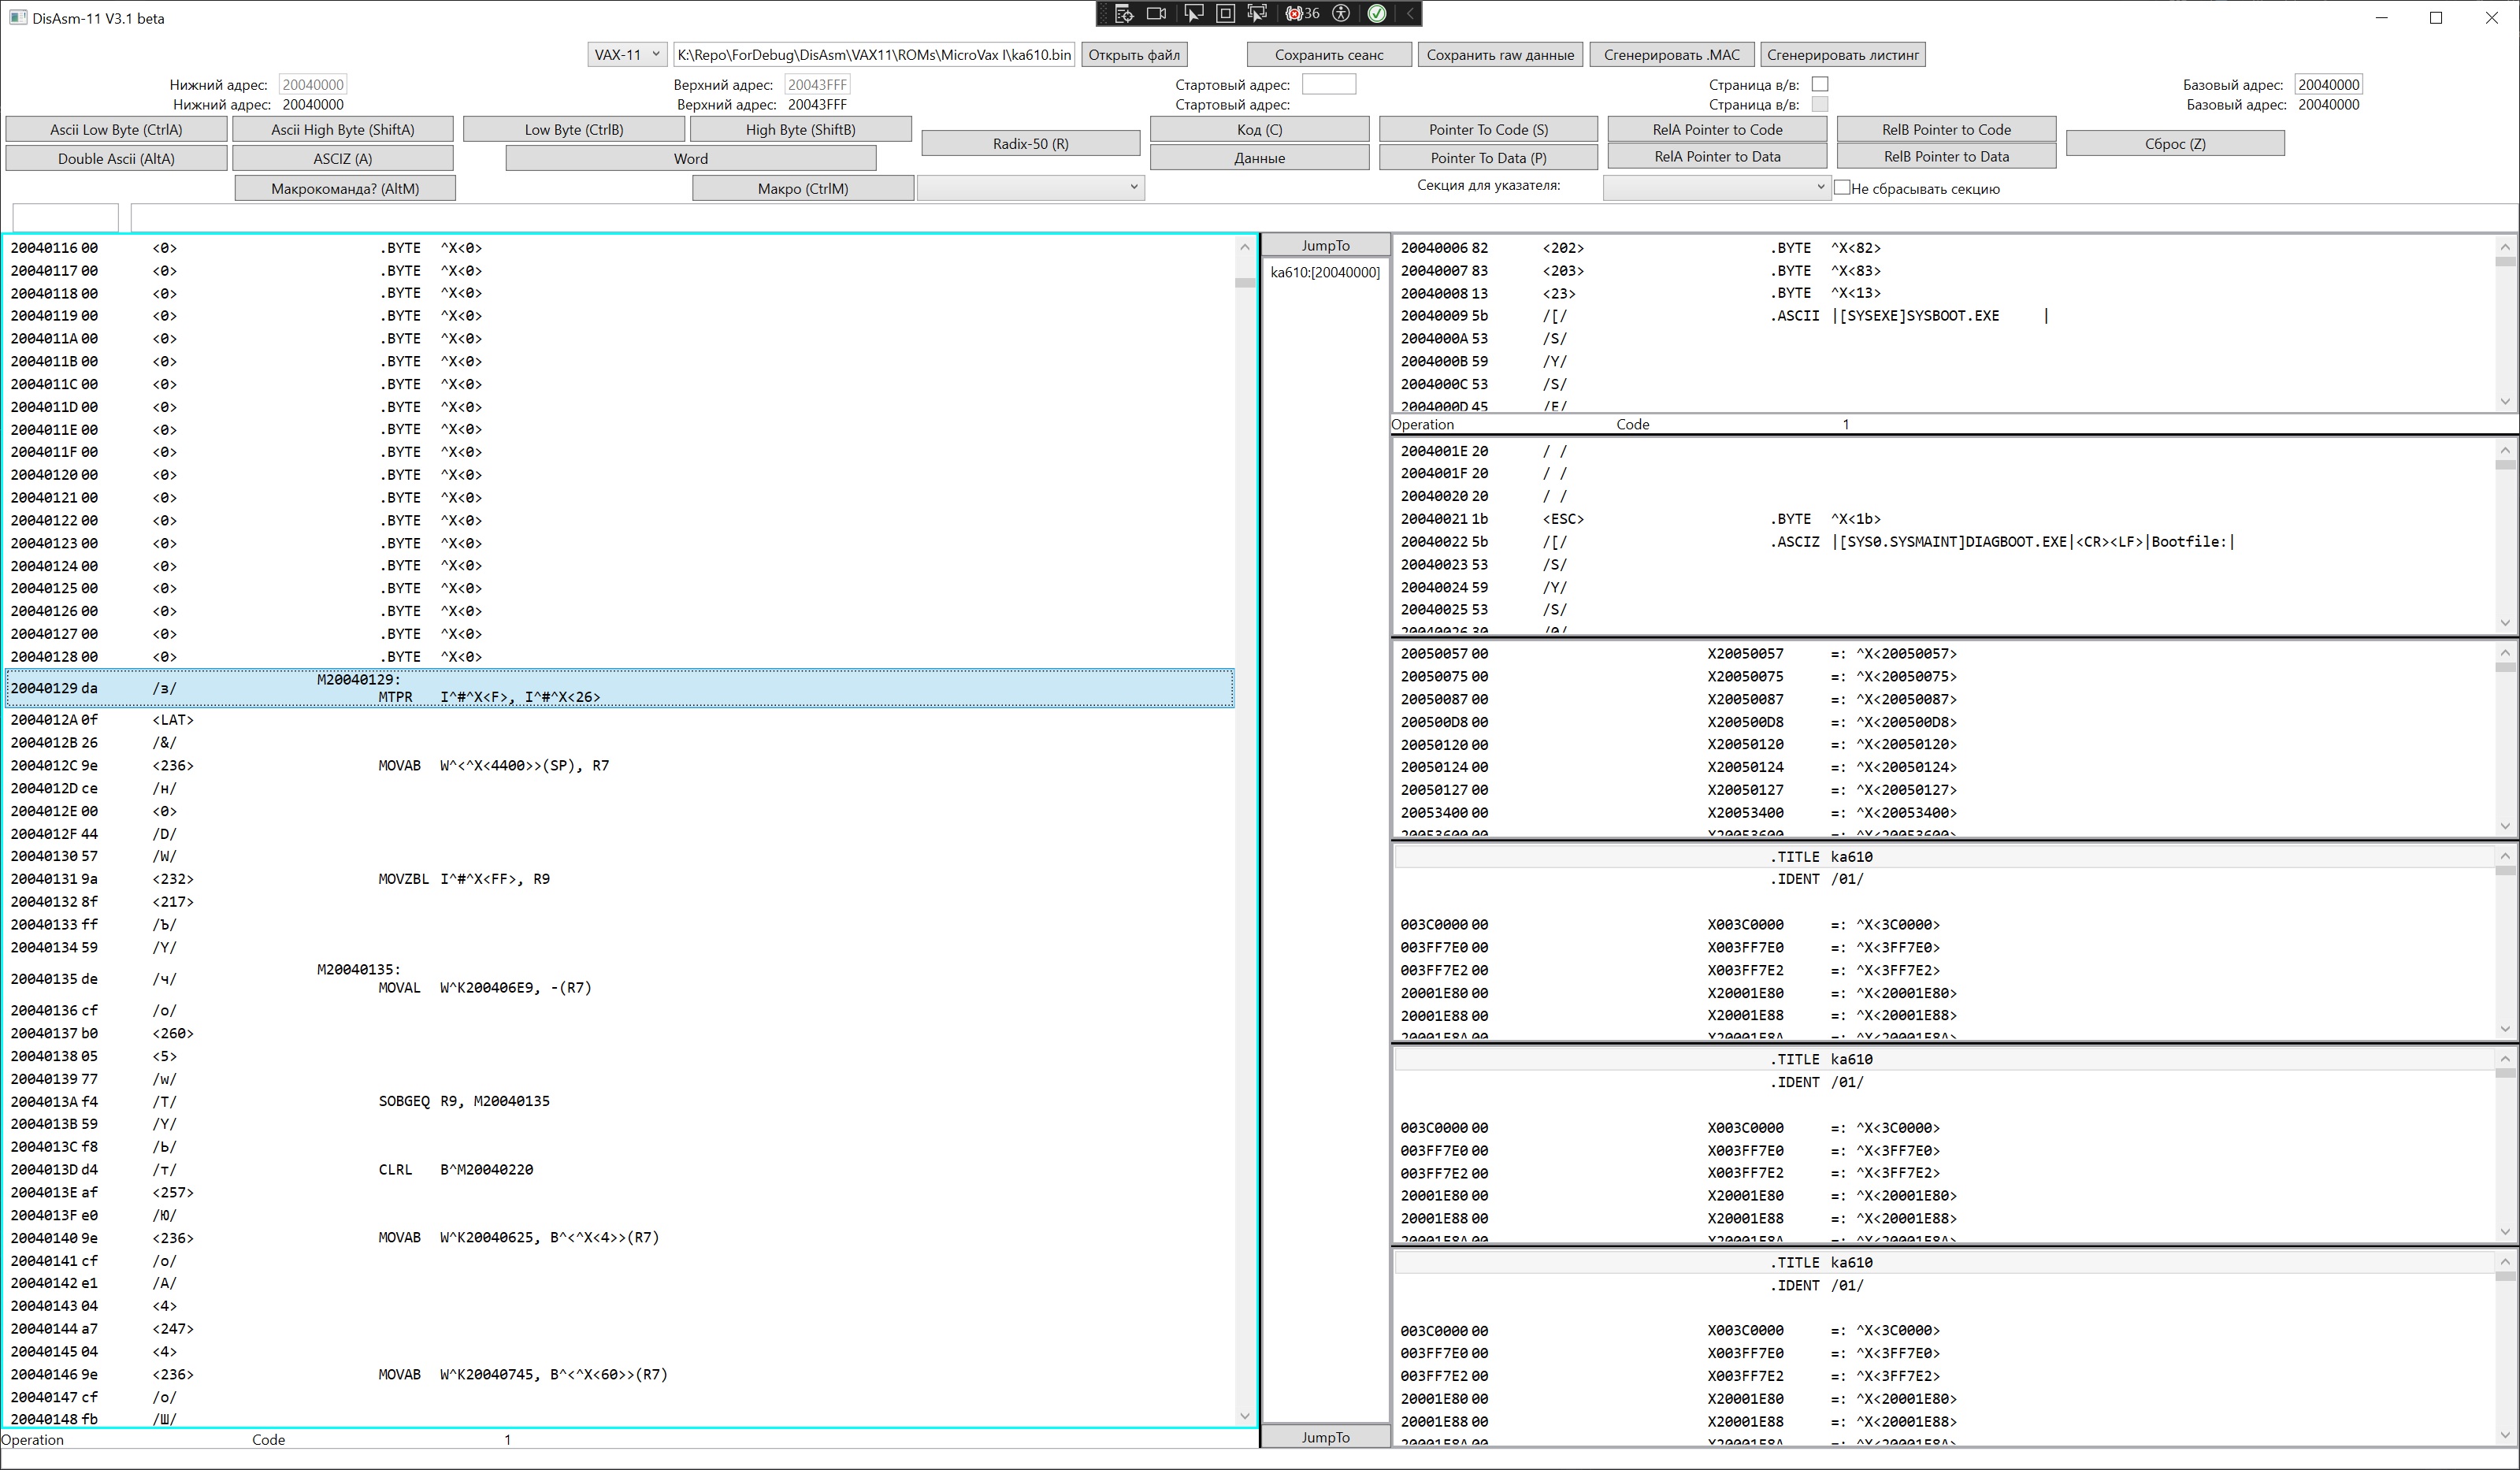Activate the Select Element cursor icon
This screenshot has width=2520, height=1470.
tap(1193, 13)
